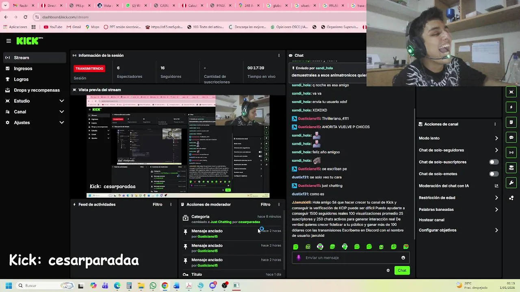
Task: Click the Enviar un mensaje input field
Action: 351,258
